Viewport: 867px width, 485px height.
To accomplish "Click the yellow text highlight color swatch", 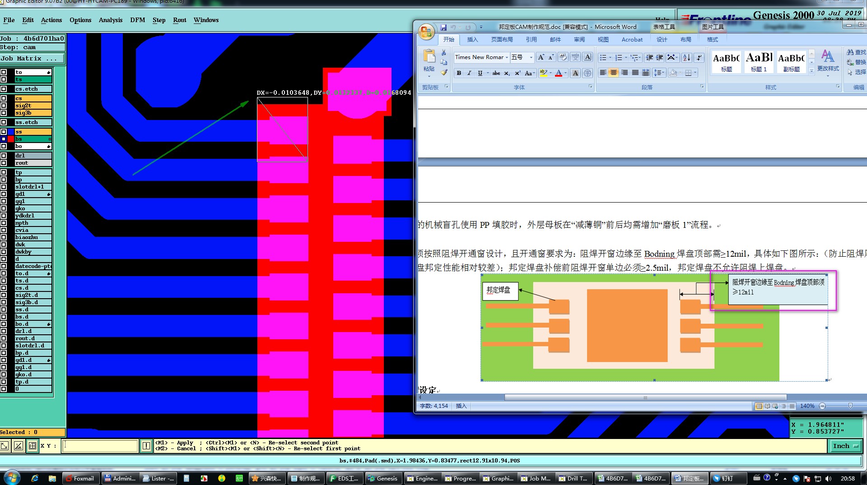I will (x=543, y=73).
